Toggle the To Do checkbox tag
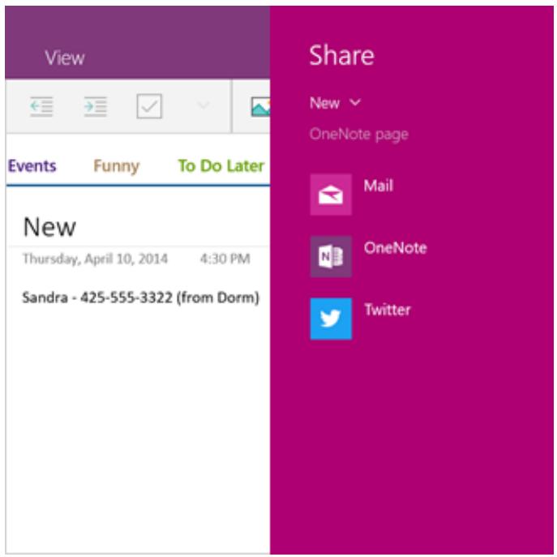557x557 pixels. click(x=149, y=106)
